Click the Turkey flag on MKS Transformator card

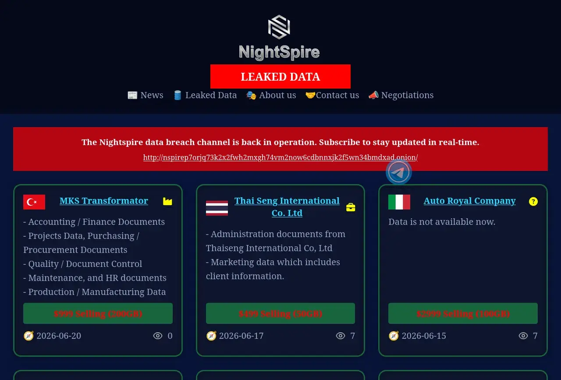click(x=34, y=202)
